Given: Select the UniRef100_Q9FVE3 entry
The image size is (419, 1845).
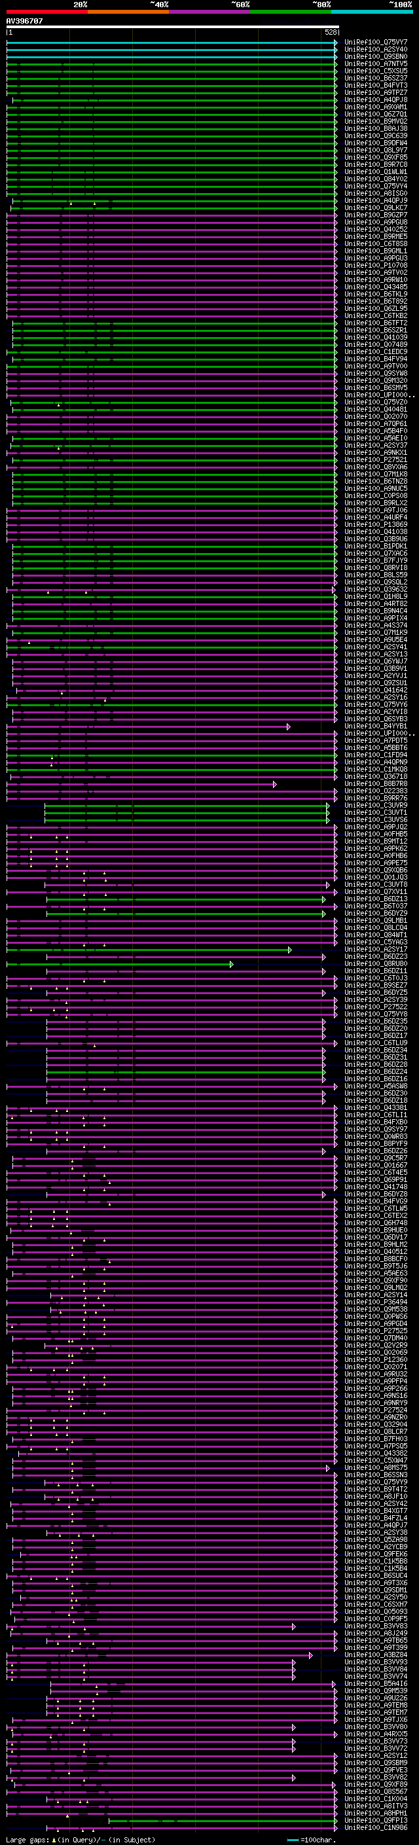Looking at the screenshot, I should 376,1770.
